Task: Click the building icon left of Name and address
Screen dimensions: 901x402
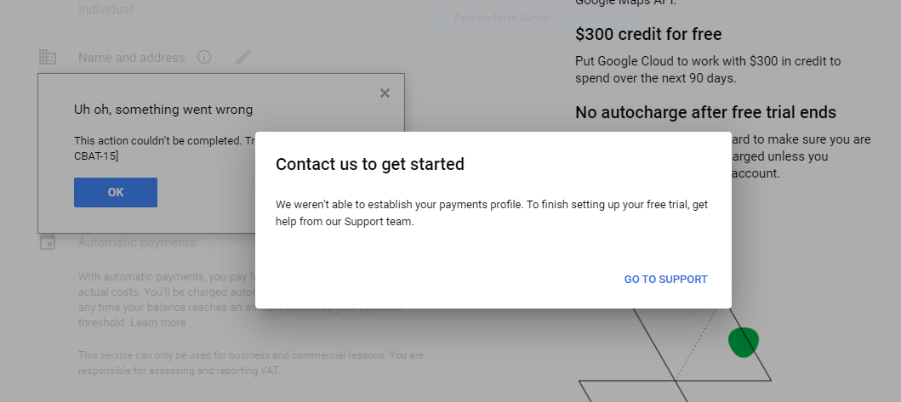Action: (x=48, y=57)
